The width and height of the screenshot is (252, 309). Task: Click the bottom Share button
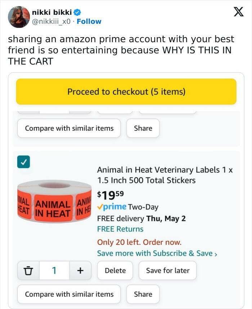tap(143, 294)
